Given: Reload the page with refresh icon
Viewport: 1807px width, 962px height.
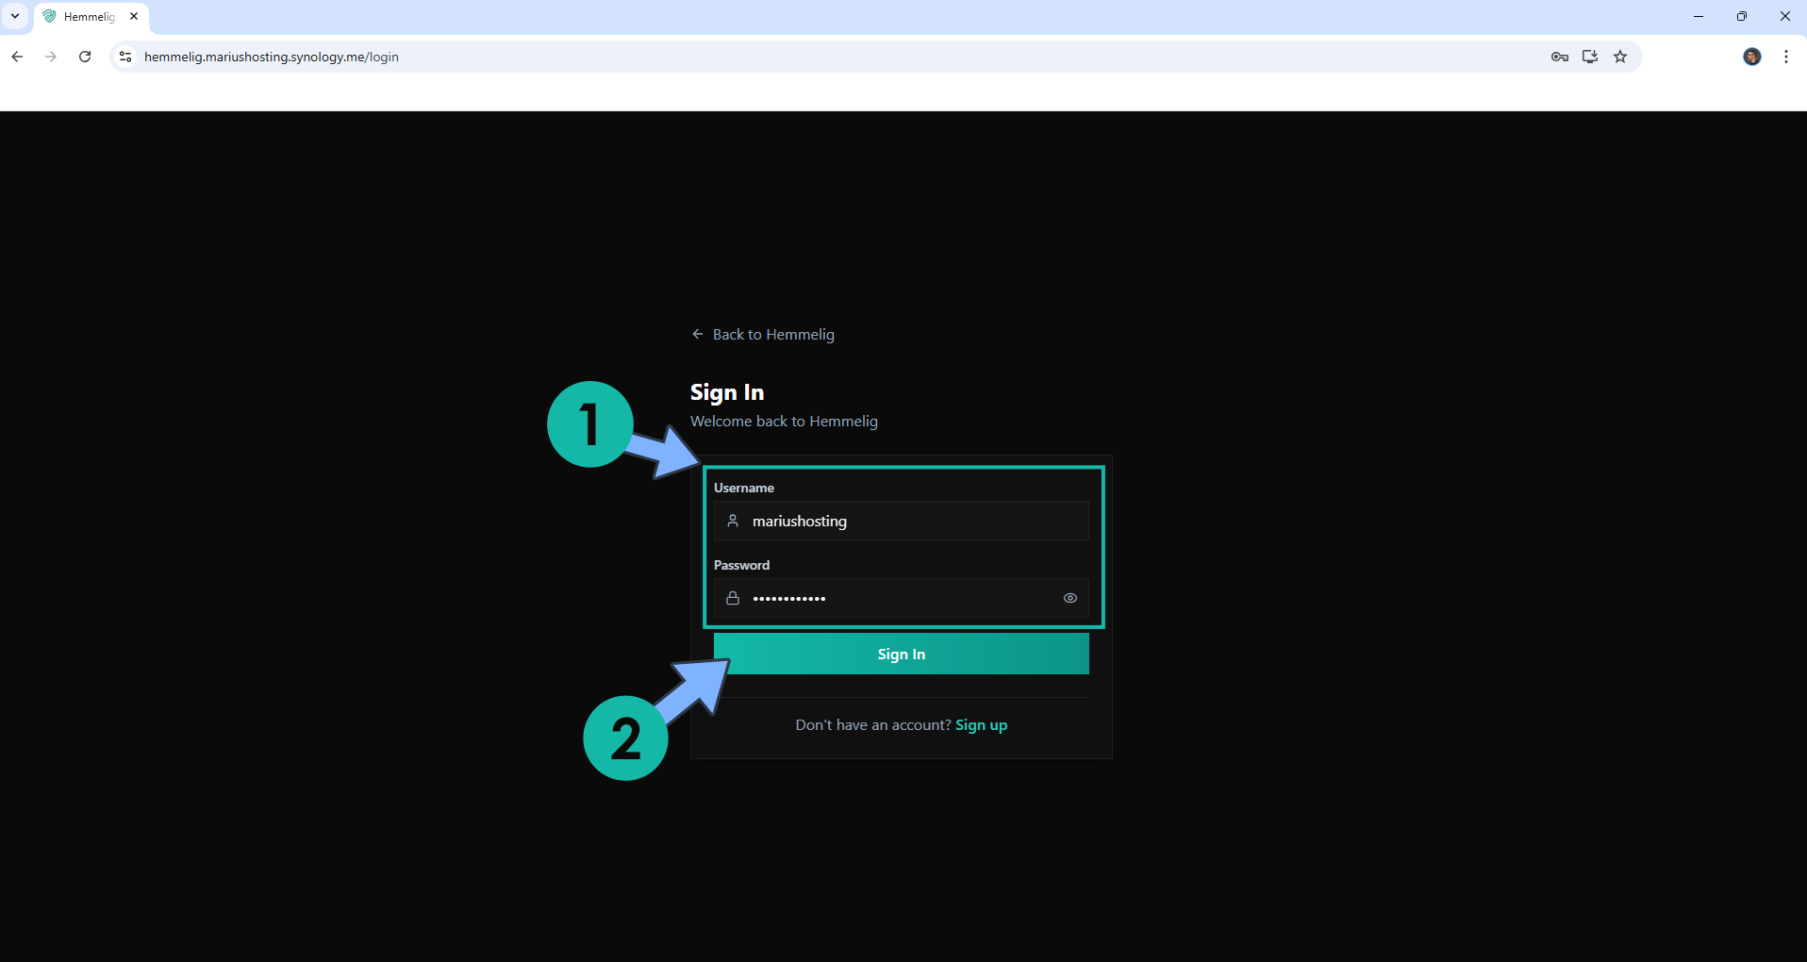Looking at the screenshot, I should pyautogui.click(x=85, y=57).
